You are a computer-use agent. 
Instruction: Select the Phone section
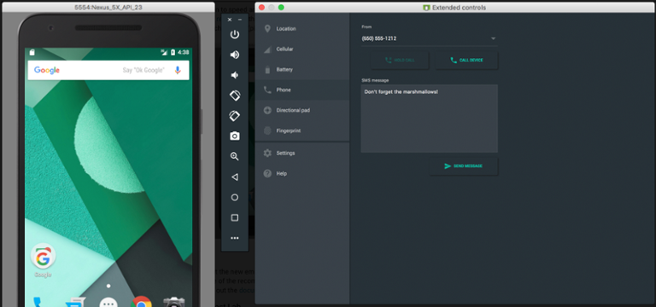point(302,90)
